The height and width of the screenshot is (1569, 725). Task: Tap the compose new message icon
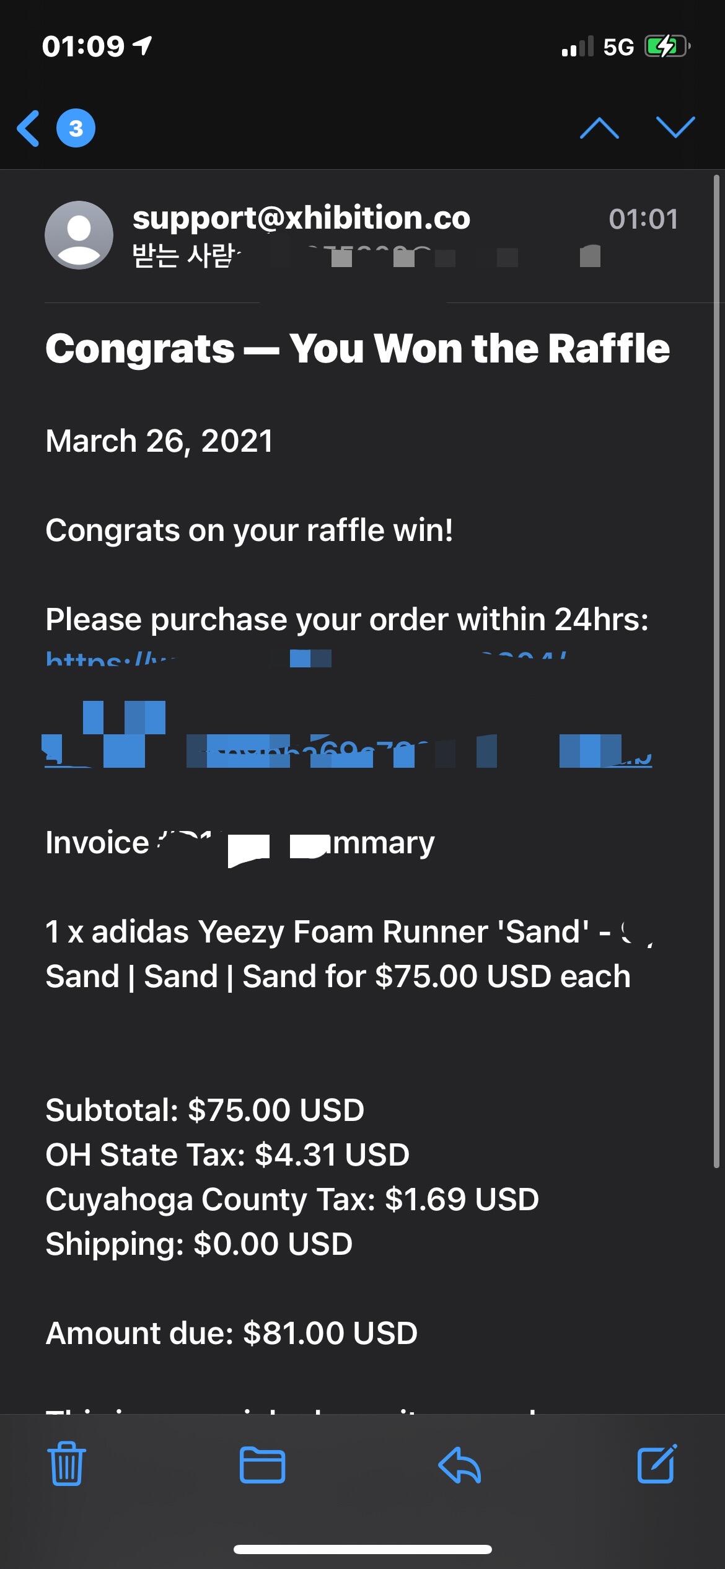[x=656, y=1464]
